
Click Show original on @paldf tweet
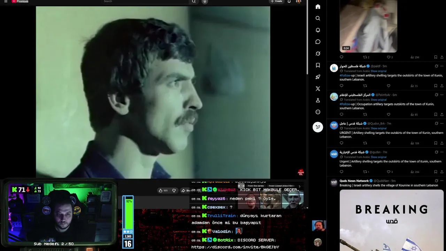coord(378,71)
